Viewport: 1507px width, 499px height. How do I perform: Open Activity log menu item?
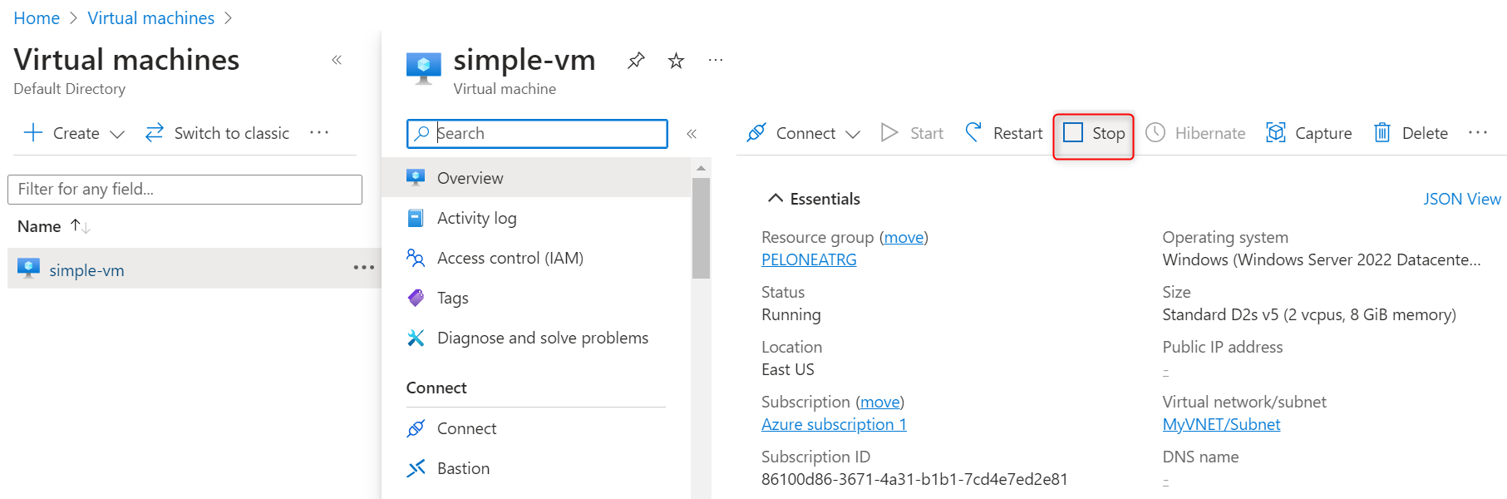point(476,218)
